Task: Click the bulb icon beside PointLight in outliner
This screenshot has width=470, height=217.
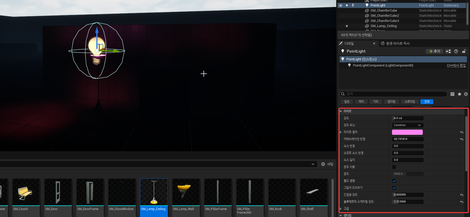Action: tap(367, 5)
